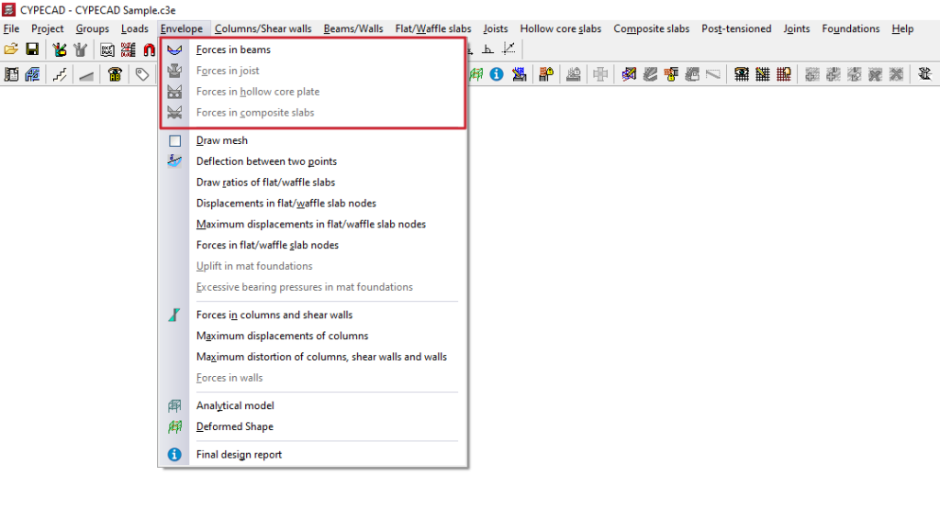The image size is (940, 520).
Task: Click the DXF DWG template icon
Action: (106, 50)
